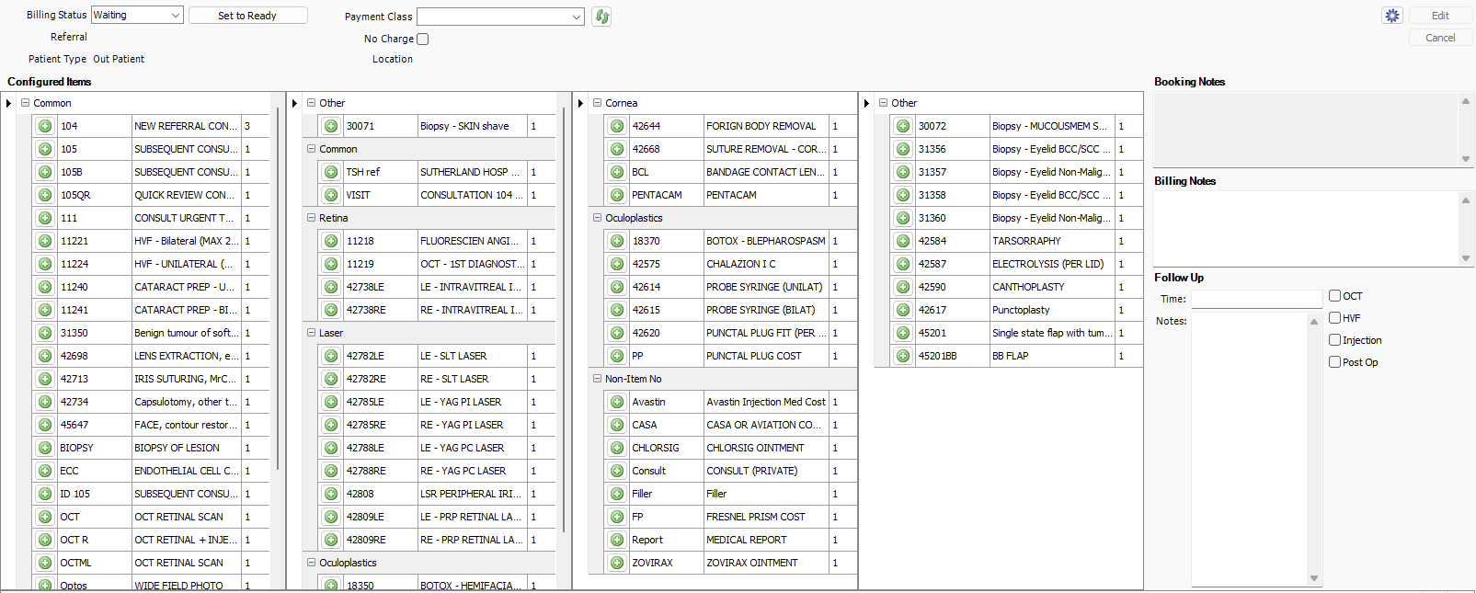Enable the HVF follow-up checkbox
The image size is (1476, 593).
[1334, 318]
